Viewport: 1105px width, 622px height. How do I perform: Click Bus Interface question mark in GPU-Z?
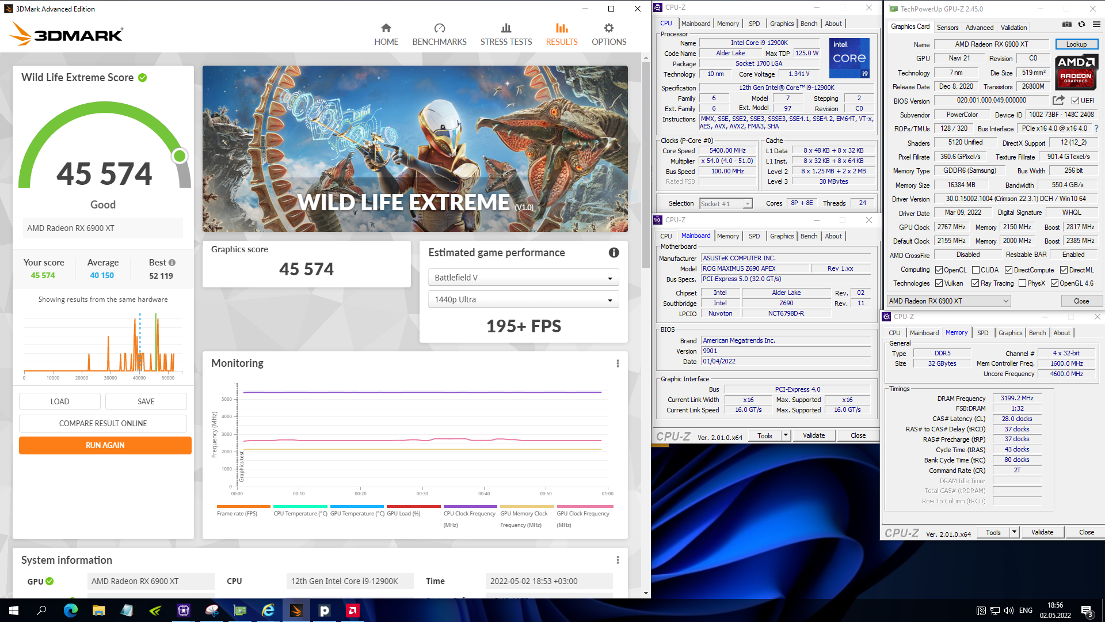pos(1096,129)
